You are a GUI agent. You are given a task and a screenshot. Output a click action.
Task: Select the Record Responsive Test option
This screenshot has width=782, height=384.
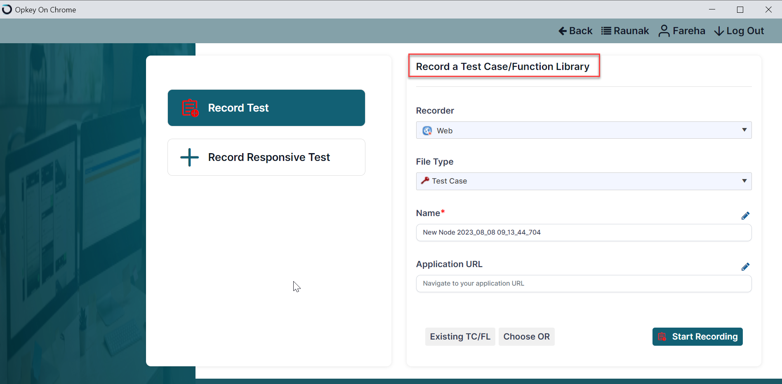pyautogui.click(x=266, y=157)
